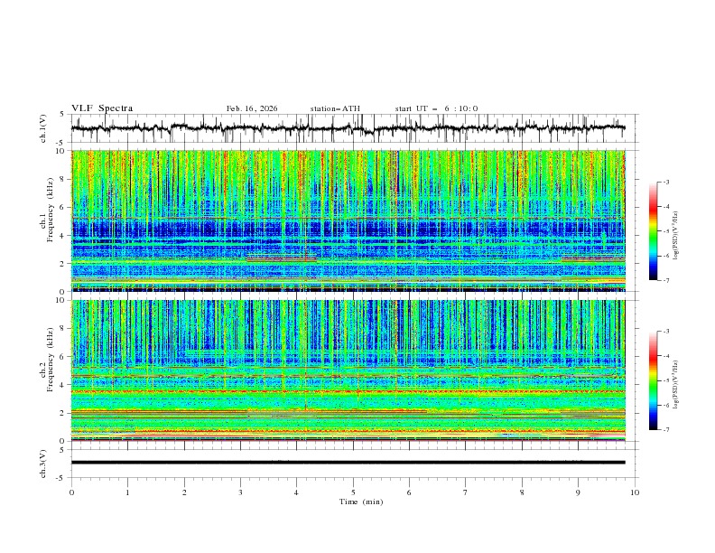The height and width of the screenshot is (553, 715).
Task: Click time axis tick label "0"
Action: [71, 492]
